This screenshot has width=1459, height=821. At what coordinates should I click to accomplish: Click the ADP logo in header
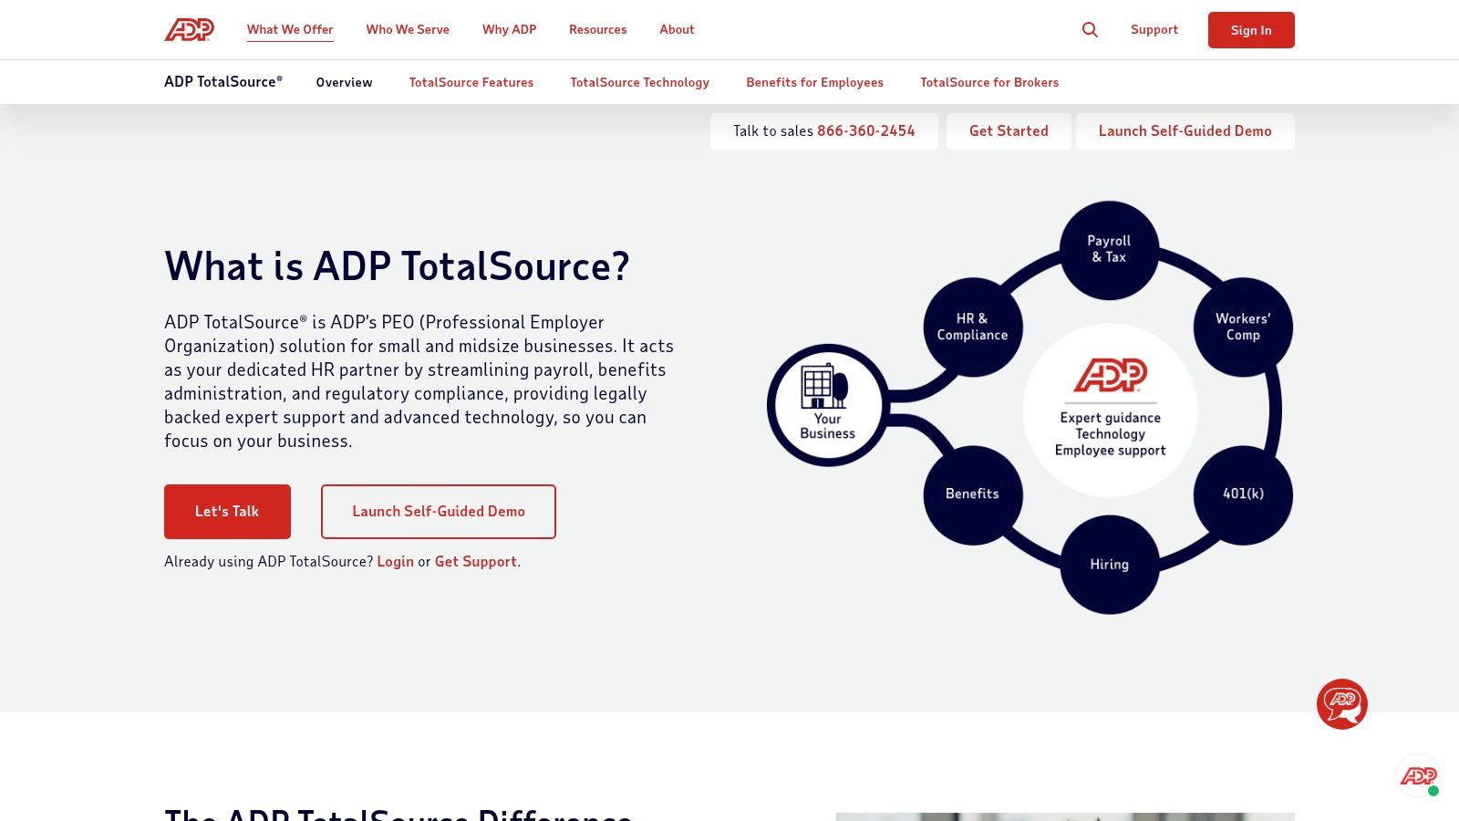(x=189, y=30)
